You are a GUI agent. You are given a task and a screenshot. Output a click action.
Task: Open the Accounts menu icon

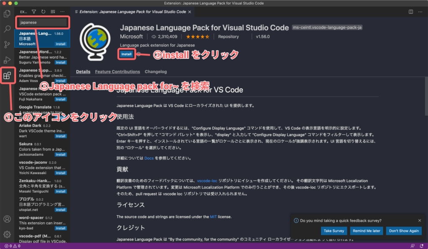(7, 219)
